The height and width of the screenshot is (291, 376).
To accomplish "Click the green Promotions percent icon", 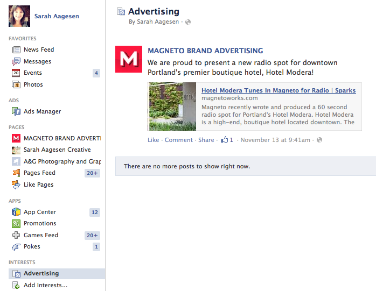I will (16, 224).
